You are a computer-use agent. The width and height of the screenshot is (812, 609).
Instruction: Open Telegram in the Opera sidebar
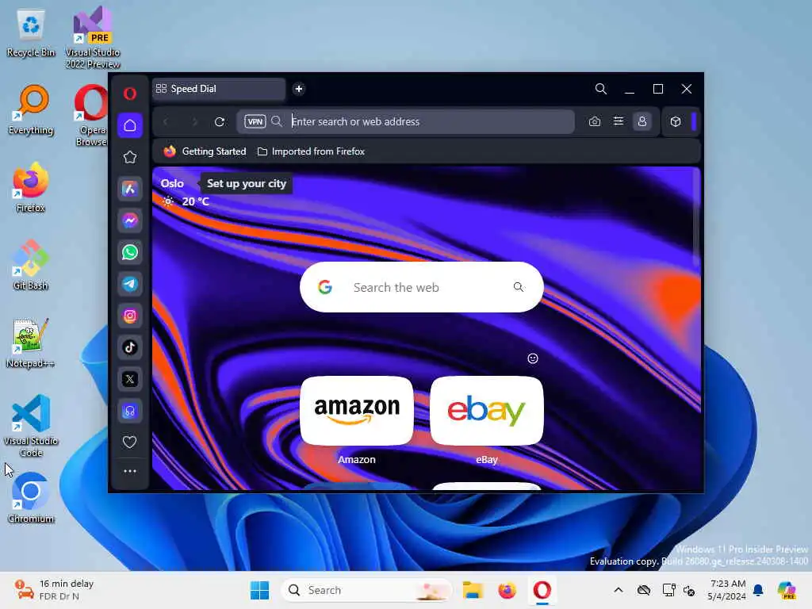129,284
